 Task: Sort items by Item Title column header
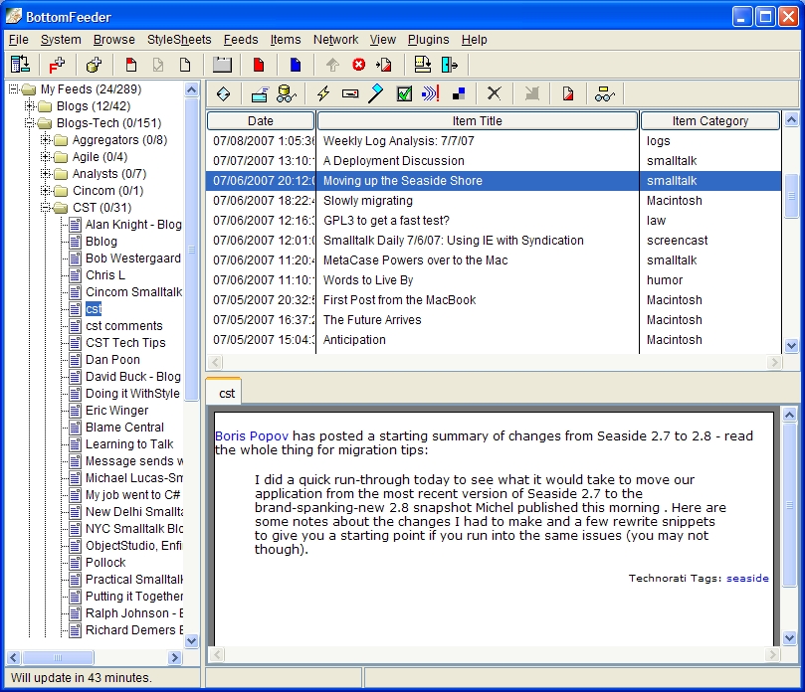pos(477,121)
